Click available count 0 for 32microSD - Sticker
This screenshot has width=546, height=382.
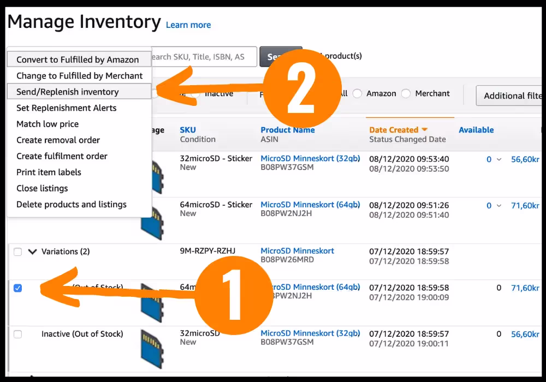point(489,159)
